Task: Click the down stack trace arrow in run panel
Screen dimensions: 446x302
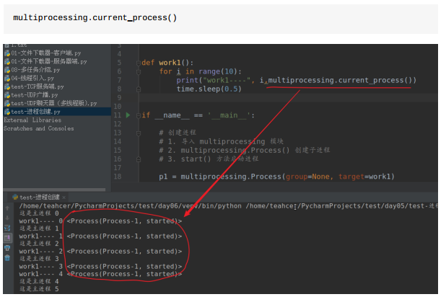Action: 7,218
